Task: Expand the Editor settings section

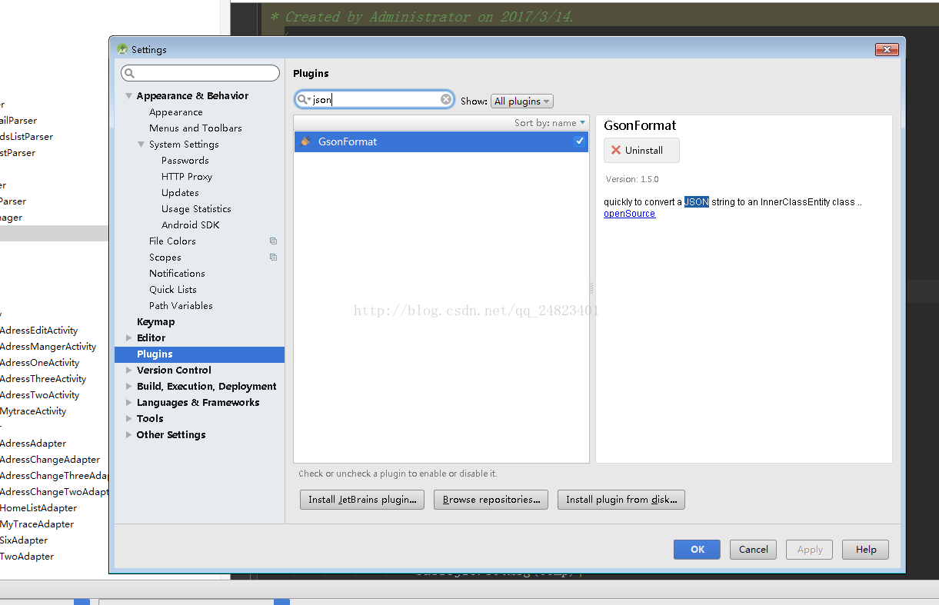Action: [x=129, y=338]
